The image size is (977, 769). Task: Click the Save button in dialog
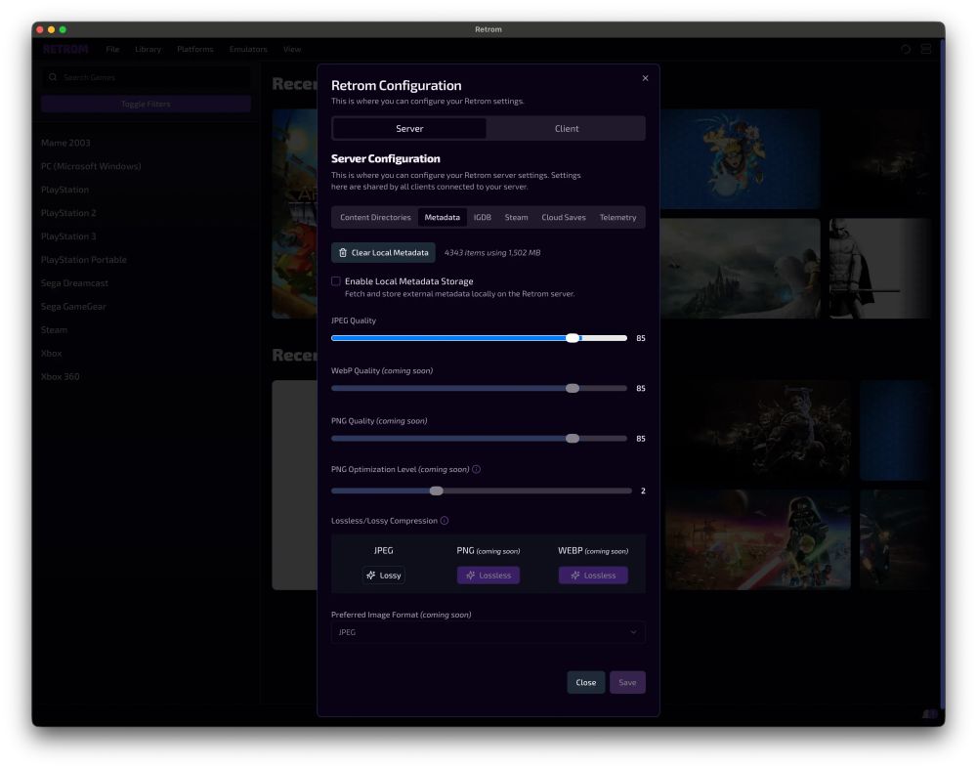point(627,682)
